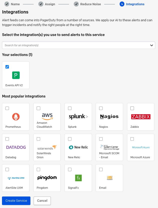The width and height of the screenshot is (158, 208).
Task: Check the Datadog integration checkbox
Action: [7, 139]
